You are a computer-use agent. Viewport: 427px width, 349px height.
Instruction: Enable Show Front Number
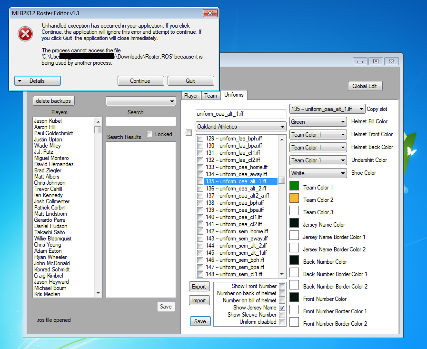(x=282, y=286)
